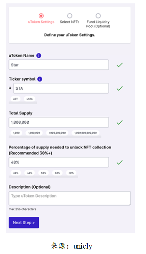Set unlock percentage to 70% preset
The image size is (146, 254).
pos(71,173)
